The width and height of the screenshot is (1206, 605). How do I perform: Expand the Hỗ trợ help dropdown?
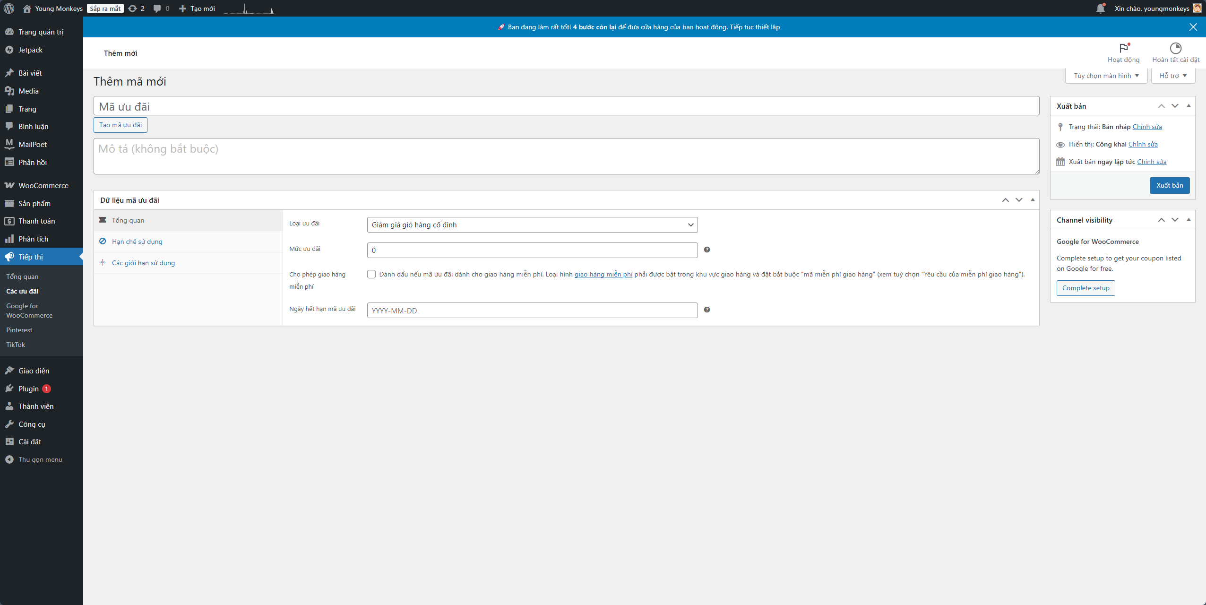(1173, 76)
